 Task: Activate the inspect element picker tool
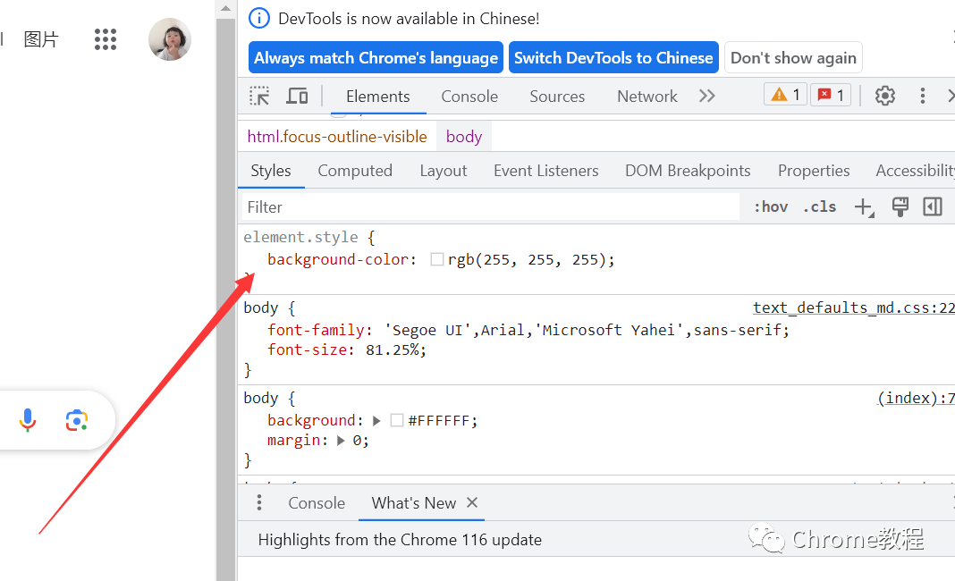(x=259, y=97)
